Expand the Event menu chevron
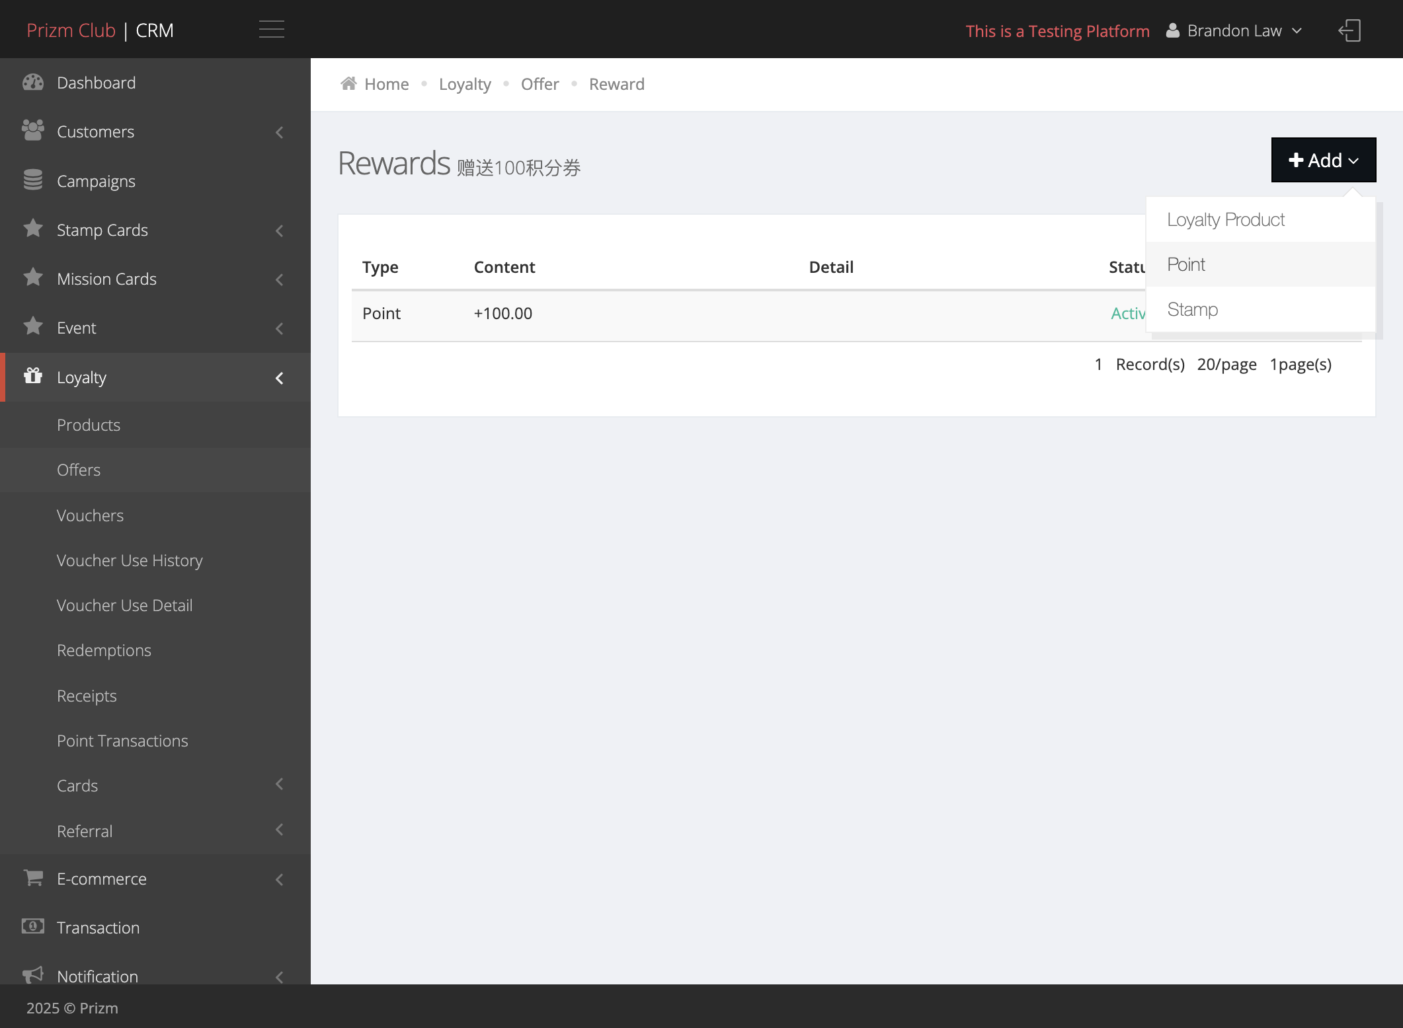The width and height of the screenshot is (1403, 1028). click(280, 328)
